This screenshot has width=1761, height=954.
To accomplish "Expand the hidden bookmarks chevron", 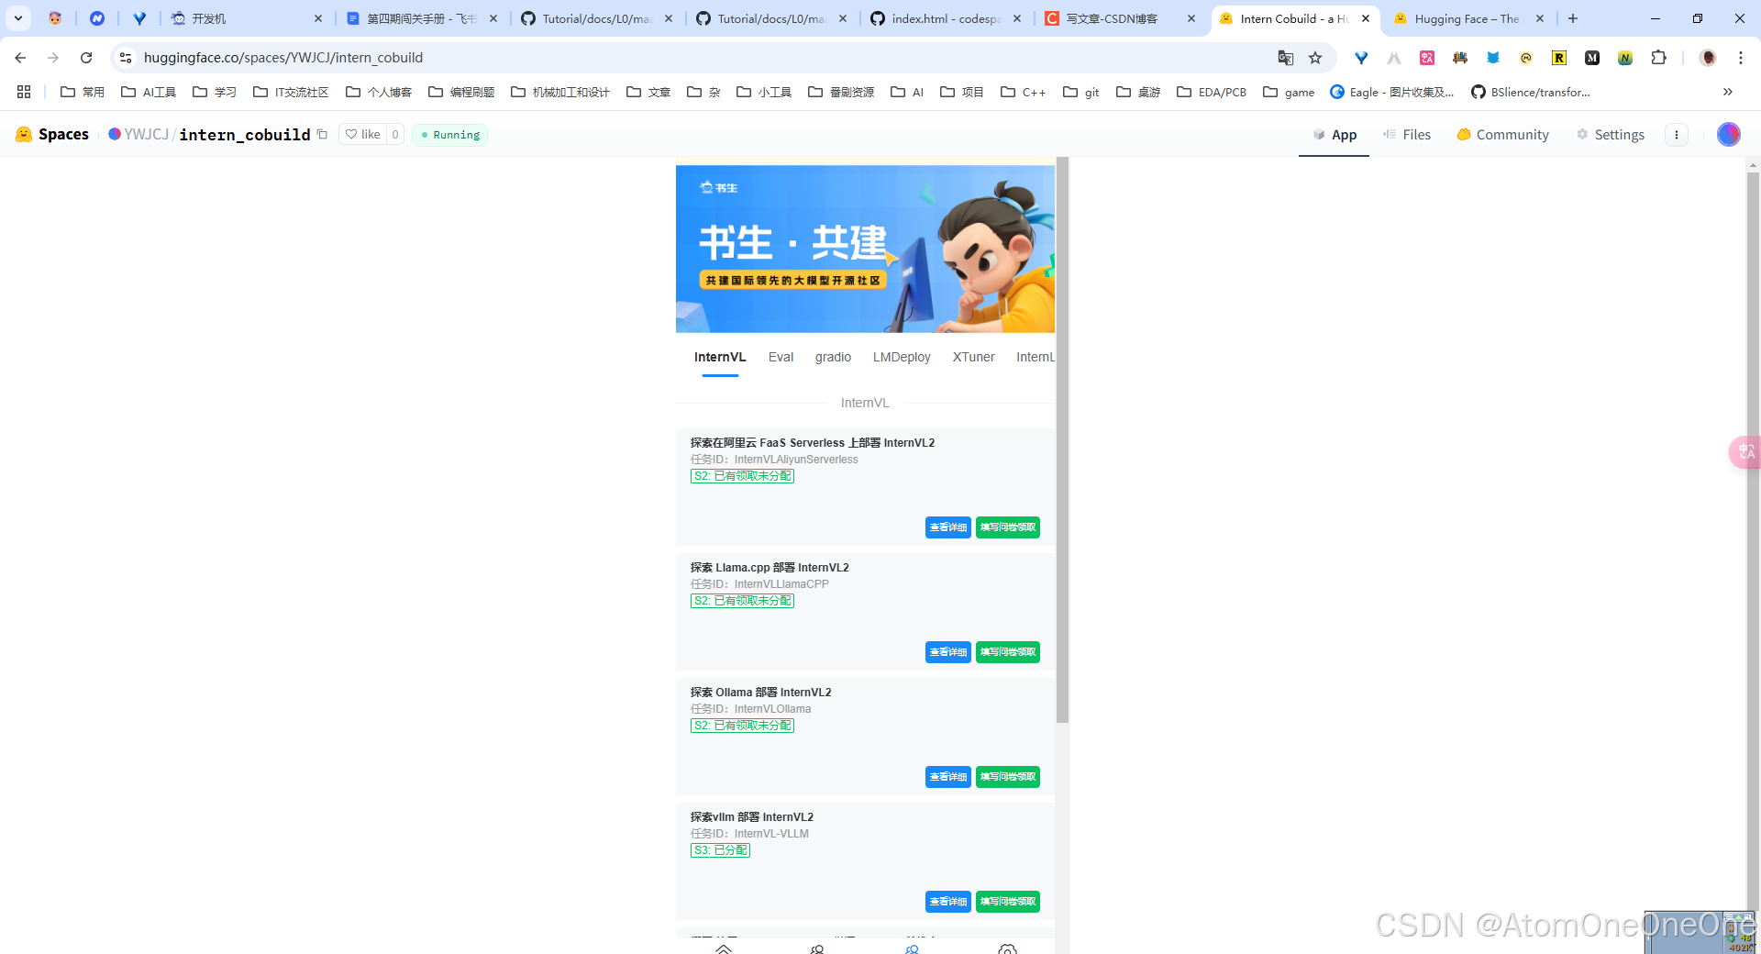I will (x=1728, y=92).
